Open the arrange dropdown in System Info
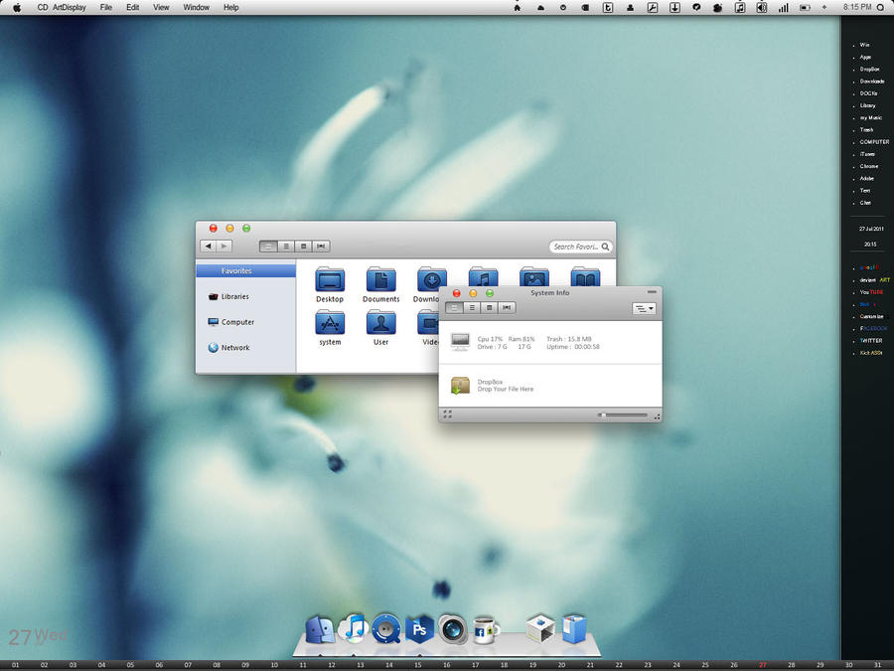Viewport: 894px width, 671px height. tap(645, 309)
